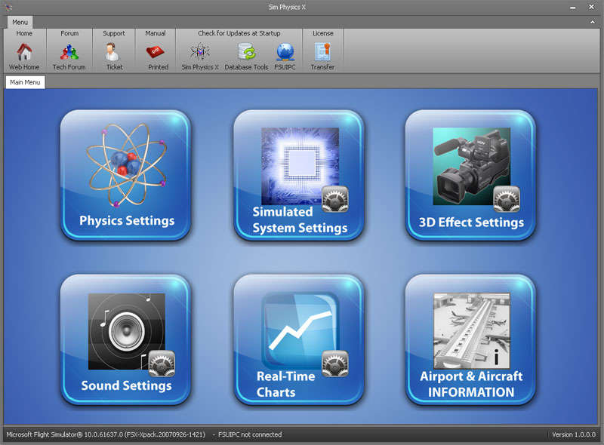Open Physics Settings tile

(126, 175)
